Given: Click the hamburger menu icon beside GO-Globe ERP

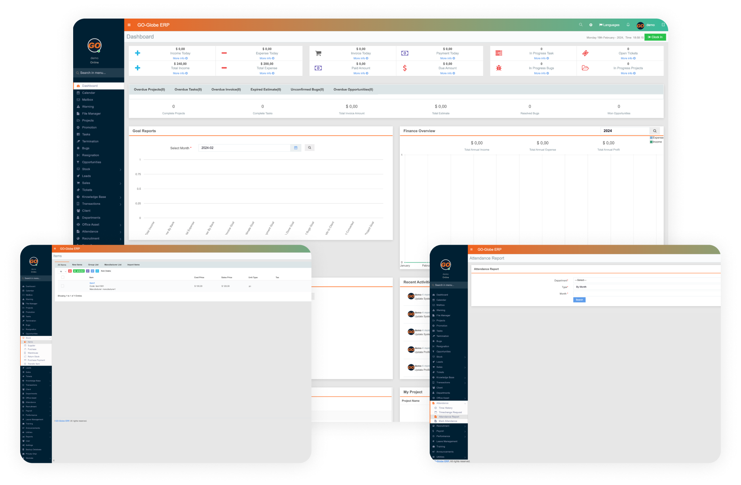Looking at the screenshot, I should tap(129, 25).
